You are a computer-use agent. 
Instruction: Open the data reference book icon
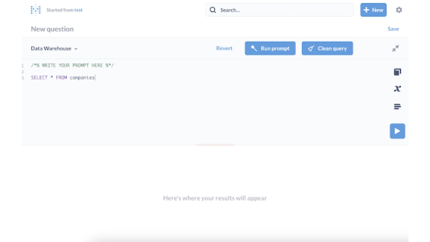click(397, 72)
